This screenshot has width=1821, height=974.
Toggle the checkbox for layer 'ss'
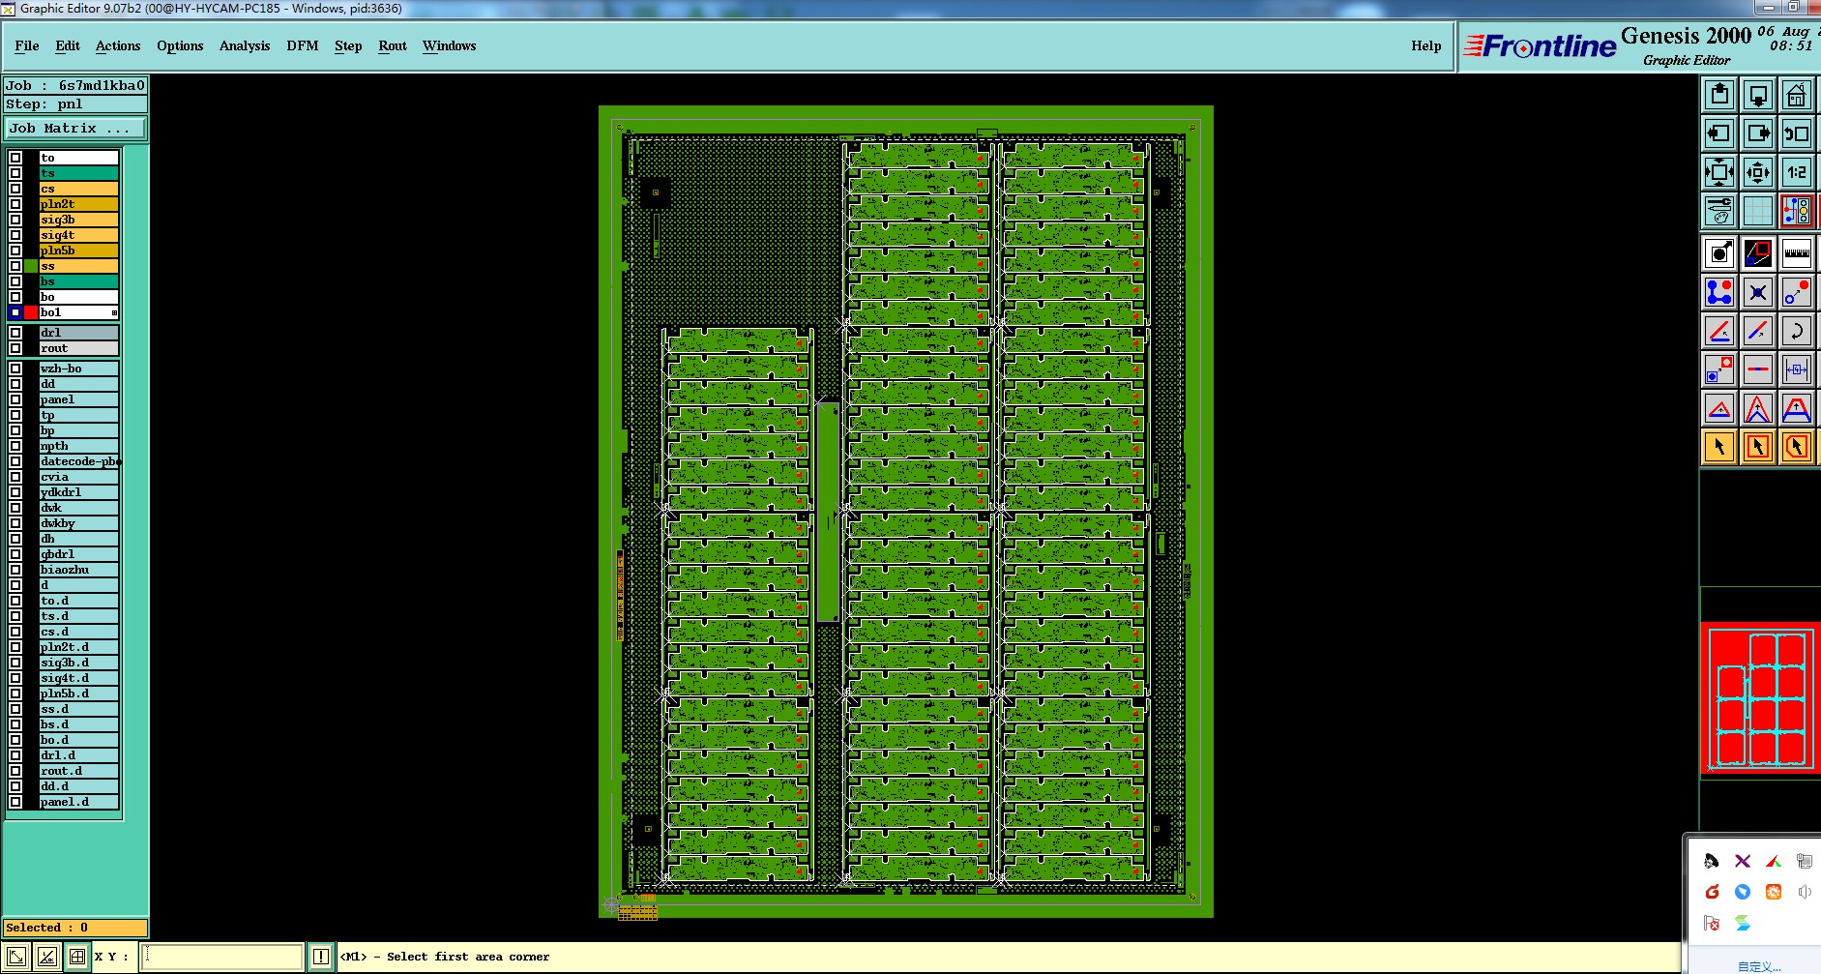point(15,266)
